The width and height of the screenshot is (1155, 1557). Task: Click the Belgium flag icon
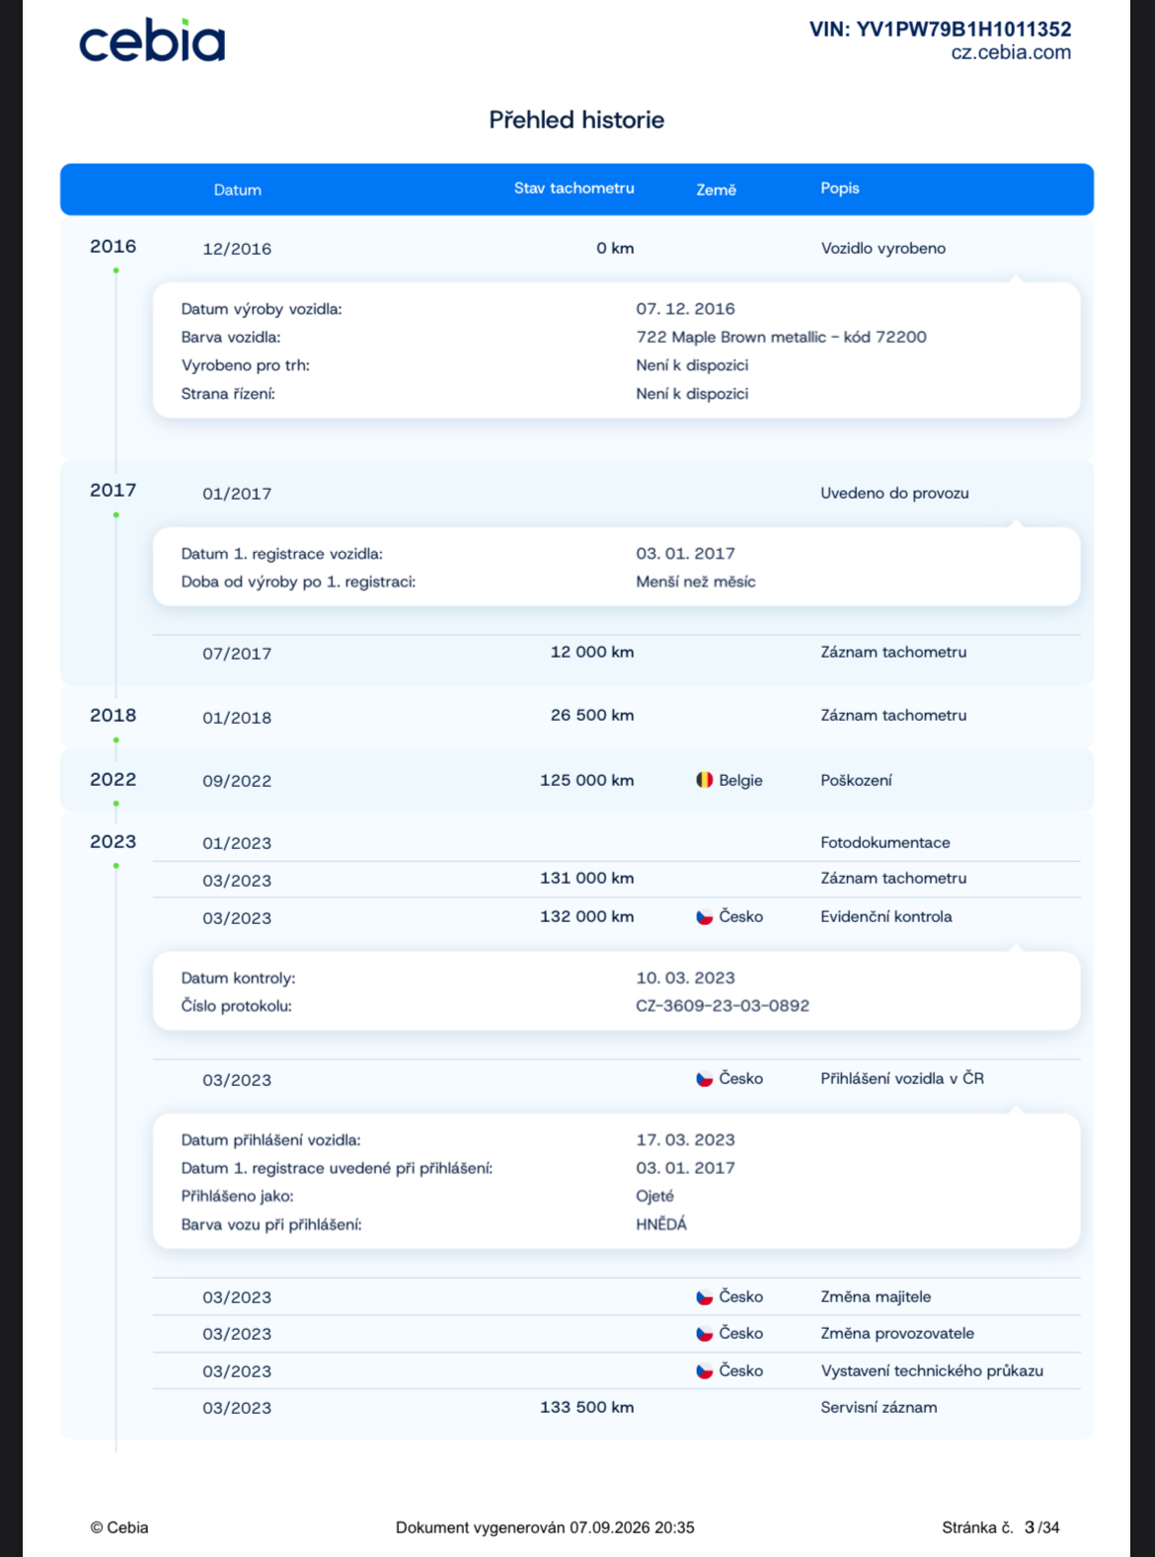point(705,780)
